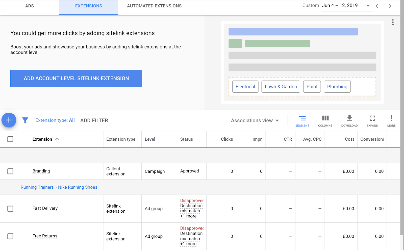Open the Segment options
The image size is (404, 250).
click(302, 121)
